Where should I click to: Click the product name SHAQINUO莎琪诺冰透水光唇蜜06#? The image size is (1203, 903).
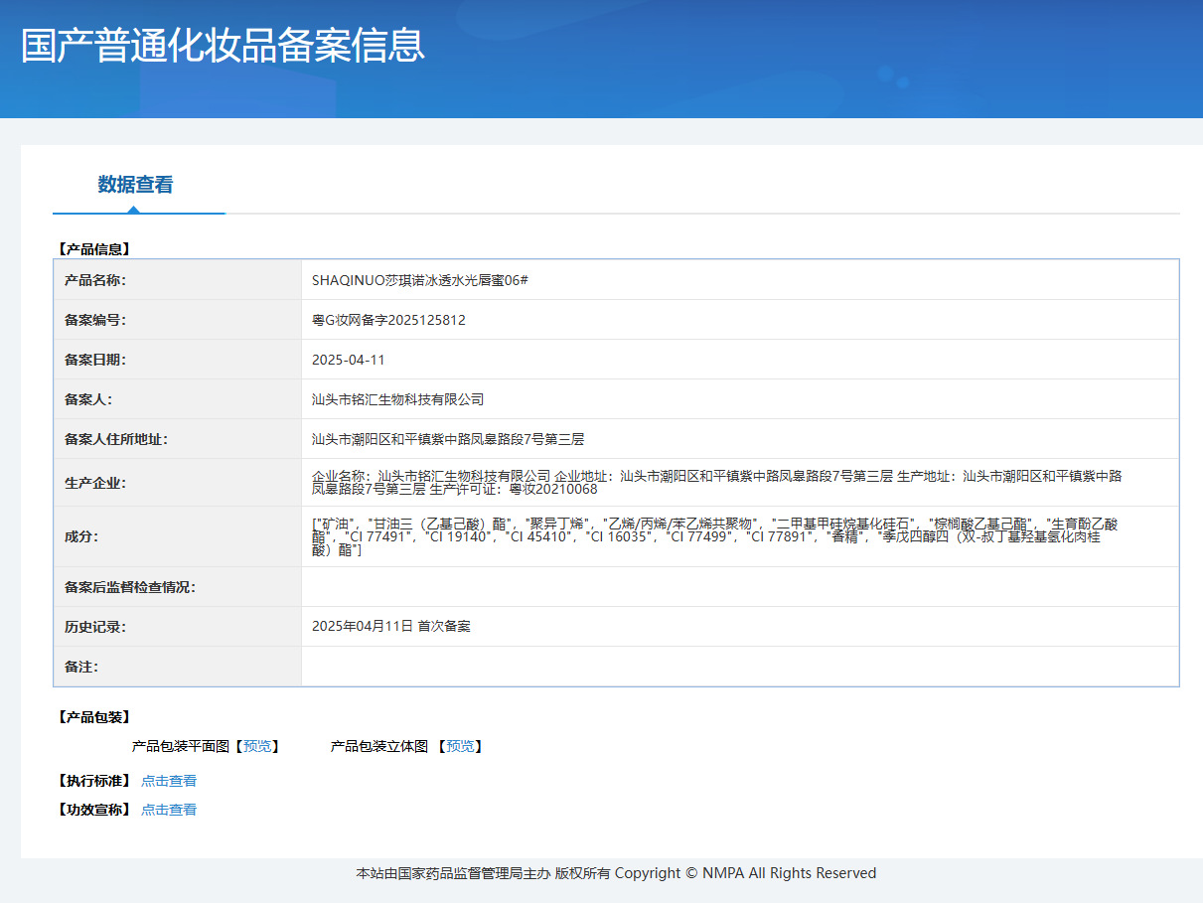[419, 280]
